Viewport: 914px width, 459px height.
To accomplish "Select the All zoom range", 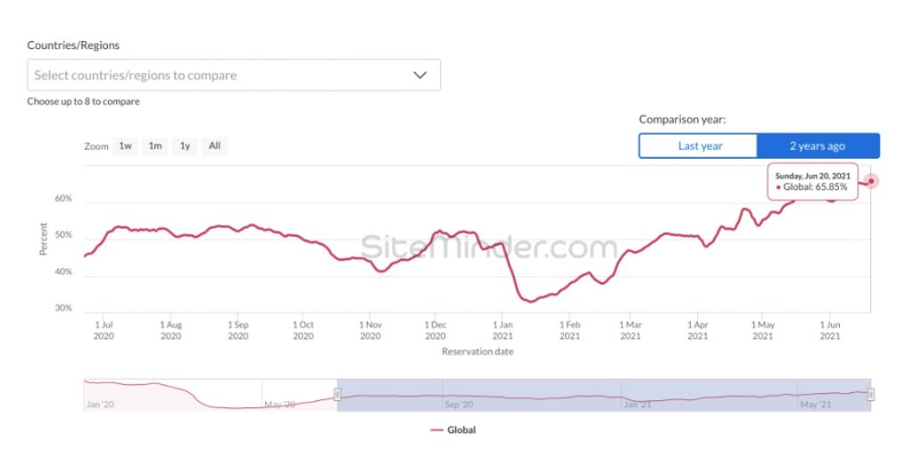I will [x=214, y=145].
